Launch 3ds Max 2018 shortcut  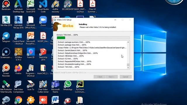click(6, 21)
